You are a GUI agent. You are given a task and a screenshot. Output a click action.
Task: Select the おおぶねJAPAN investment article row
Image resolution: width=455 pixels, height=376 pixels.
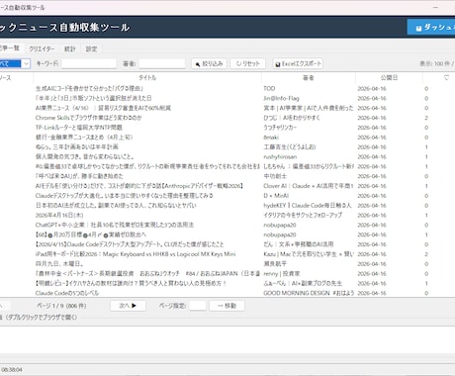[x=147, y=273]
